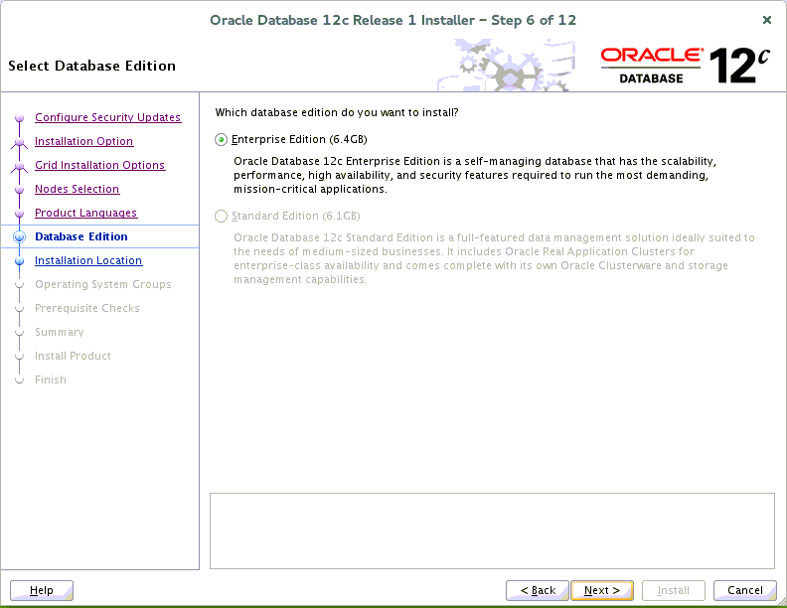The image size is (787, 608).
Task: Jump to Grid Installation Options step
Action: pos(99,165)
